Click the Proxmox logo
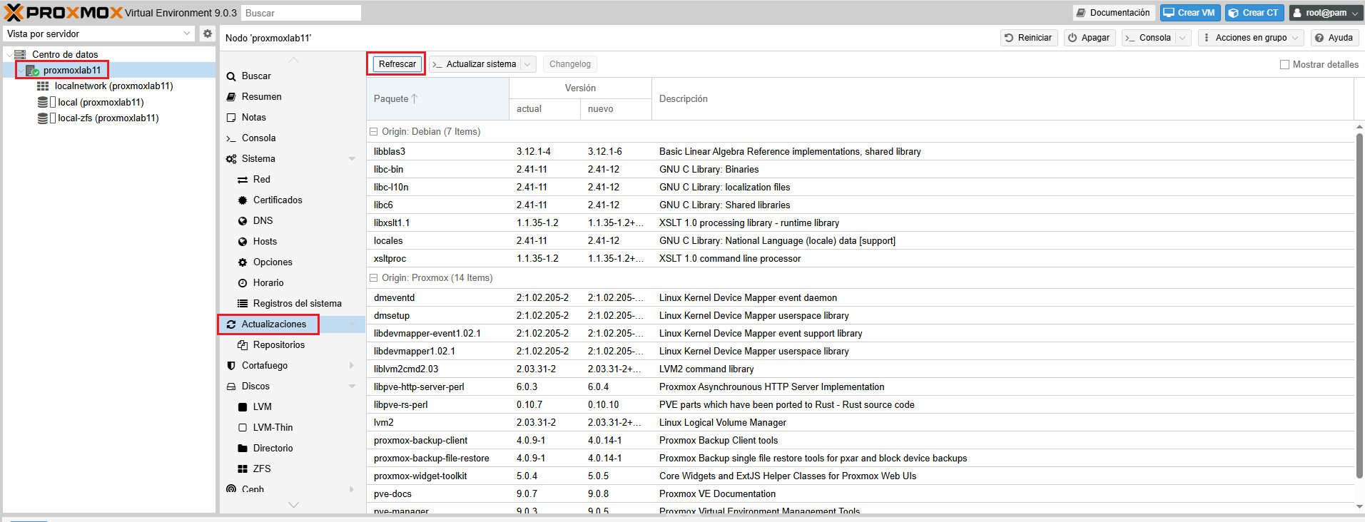The height and width of the screenshot is (522, 1365). (x=64, y=13)
